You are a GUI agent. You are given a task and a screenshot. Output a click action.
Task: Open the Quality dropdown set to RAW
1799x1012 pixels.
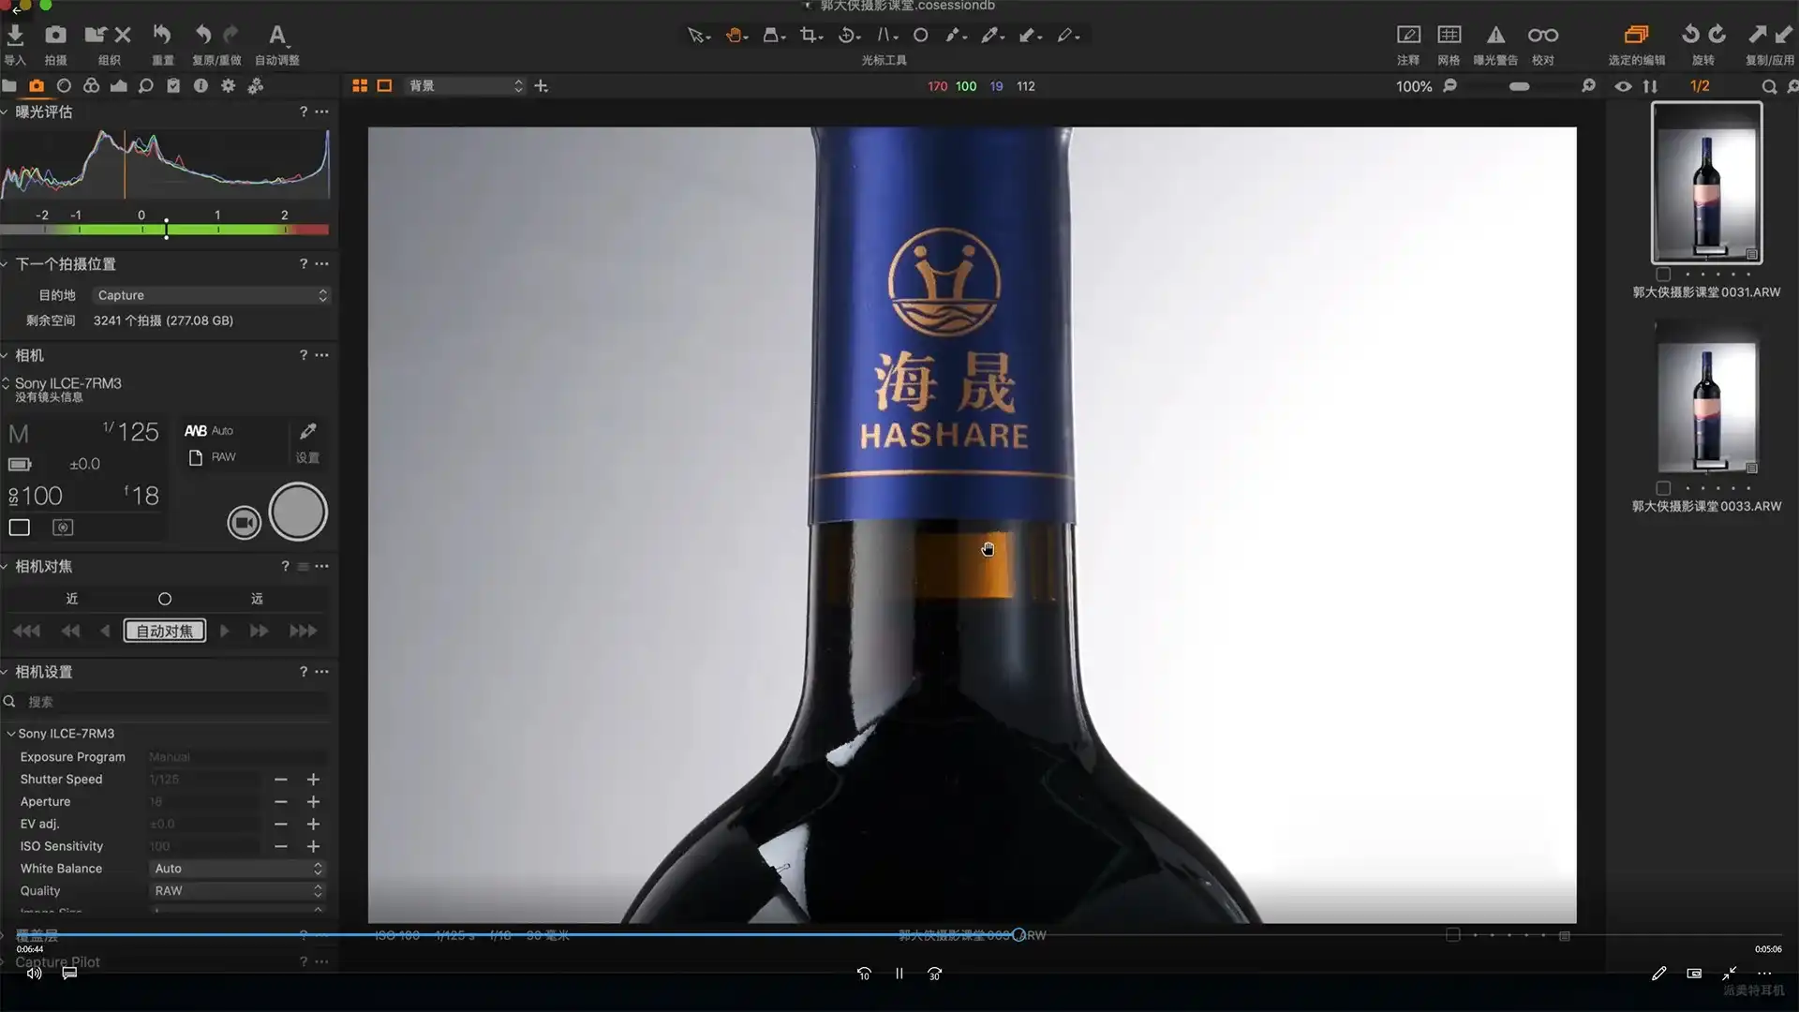[x=237, y=890]
